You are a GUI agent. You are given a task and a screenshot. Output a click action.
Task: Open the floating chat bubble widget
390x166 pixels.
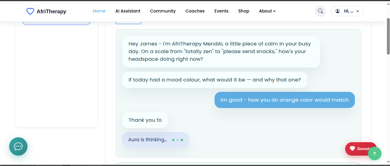click(x=18, y=146)
